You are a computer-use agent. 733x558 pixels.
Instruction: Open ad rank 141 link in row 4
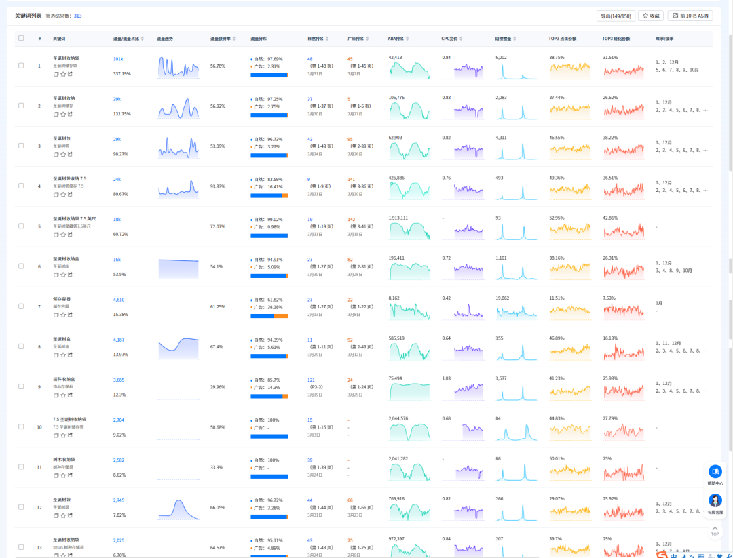coord(351,180)
